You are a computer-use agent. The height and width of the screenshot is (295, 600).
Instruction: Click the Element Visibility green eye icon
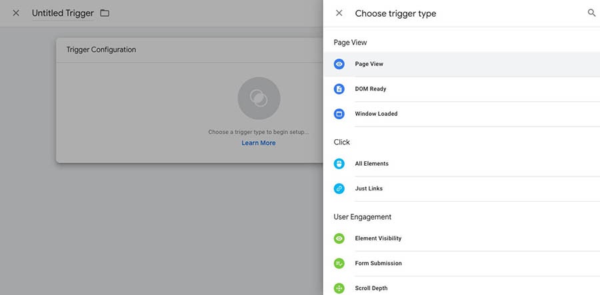click(x=339, y=238)
